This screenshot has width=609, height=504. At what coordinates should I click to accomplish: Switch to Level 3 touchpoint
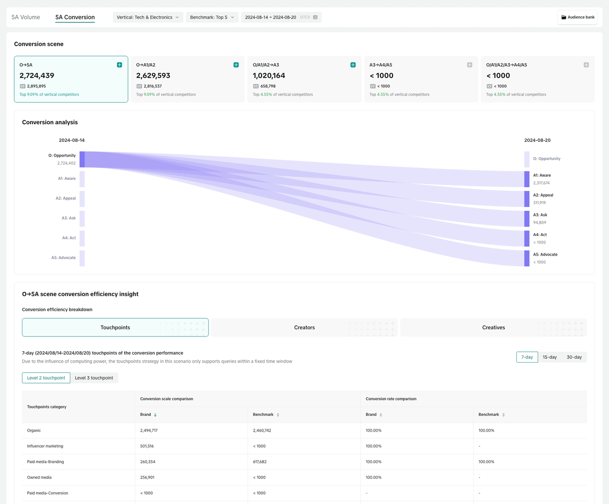[94, 378]
